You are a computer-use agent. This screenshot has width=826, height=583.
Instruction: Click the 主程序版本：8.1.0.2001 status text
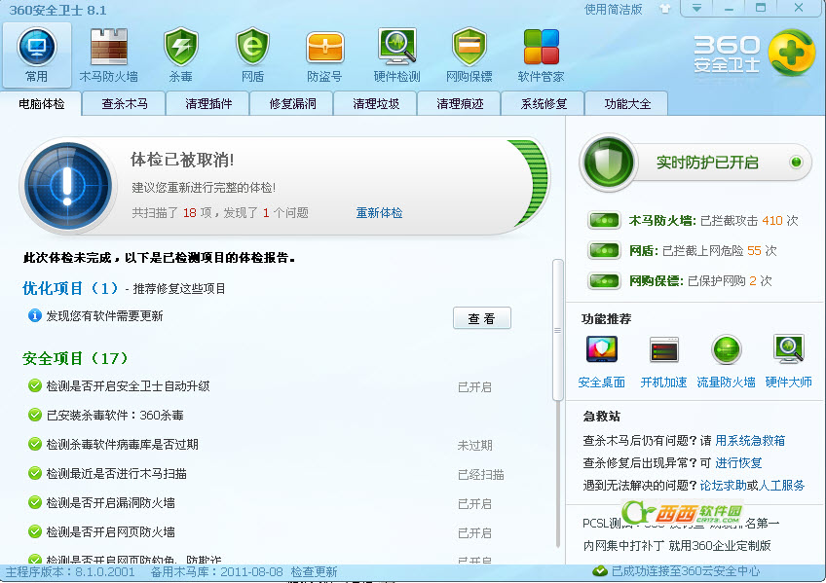click(x=70, y=571)
